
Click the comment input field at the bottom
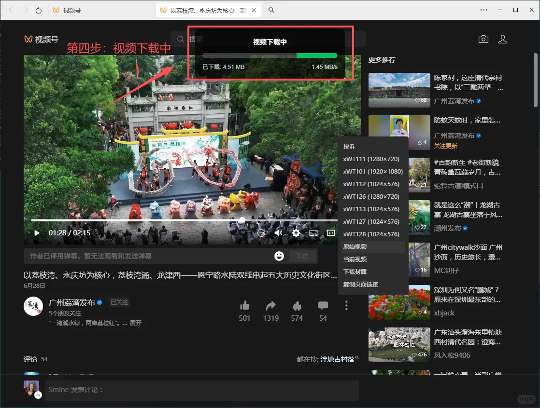(201, 389)
